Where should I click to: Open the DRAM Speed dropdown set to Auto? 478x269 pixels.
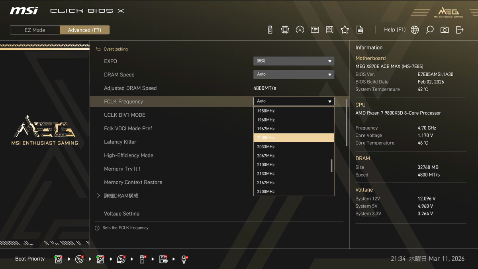294,75
